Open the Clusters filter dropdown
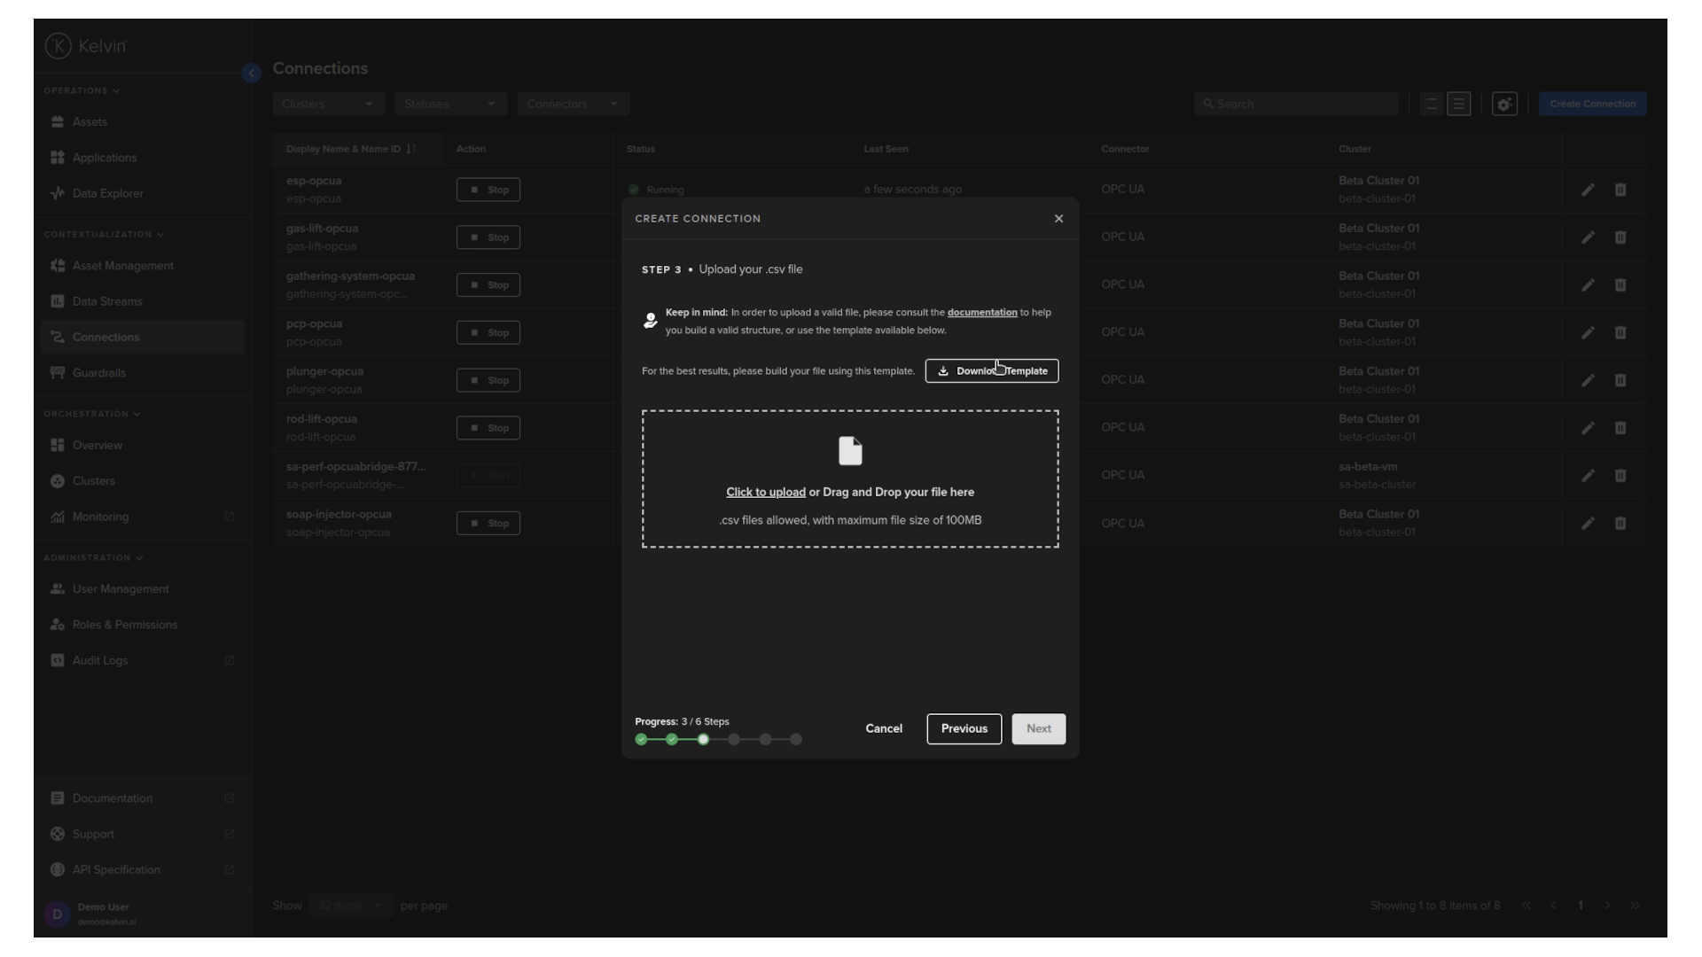1702x957 pixels. (327, 104)
